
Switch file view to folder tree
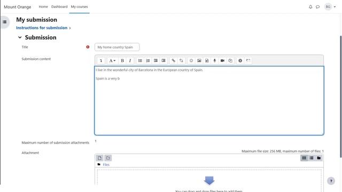[319, 158]
